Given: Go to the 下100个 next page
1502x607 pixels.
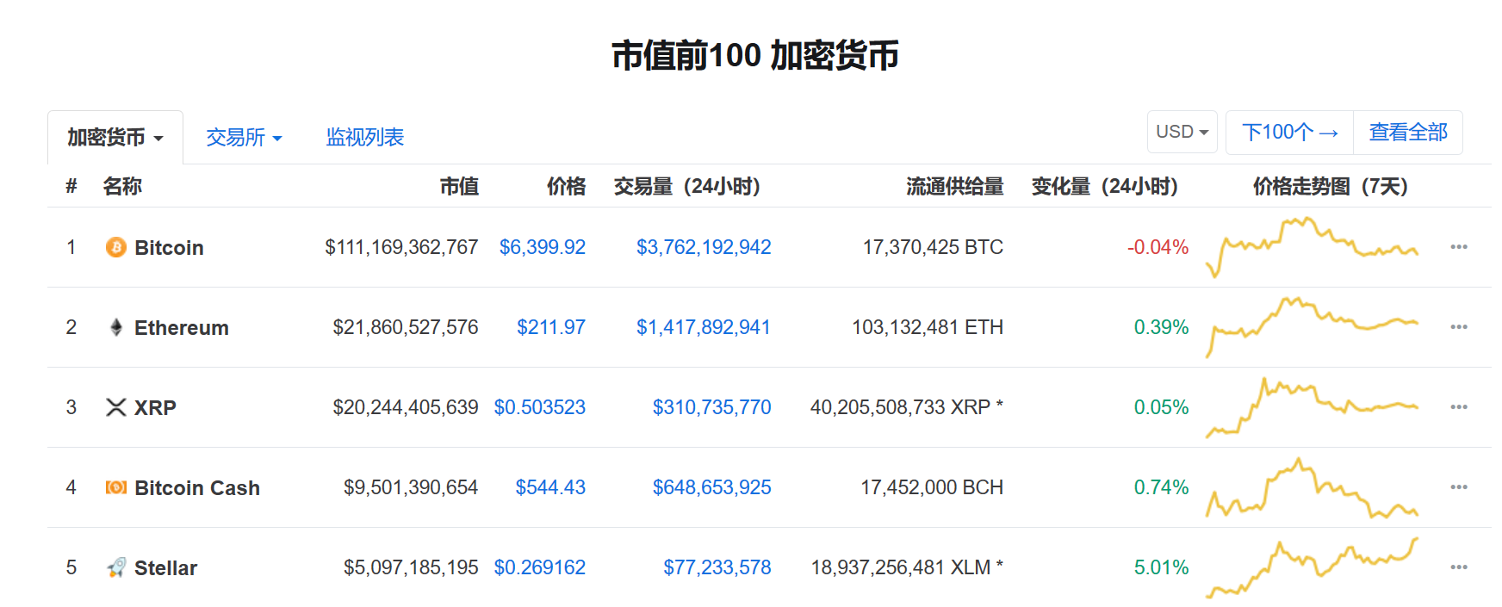Looking at the screenshot, I should click(1289, 133).
